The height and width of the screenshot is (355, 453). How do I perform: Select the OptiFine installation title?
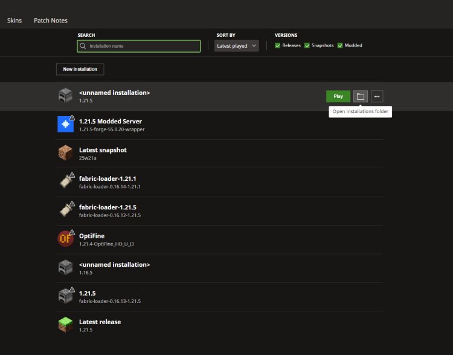click(92, 236)
